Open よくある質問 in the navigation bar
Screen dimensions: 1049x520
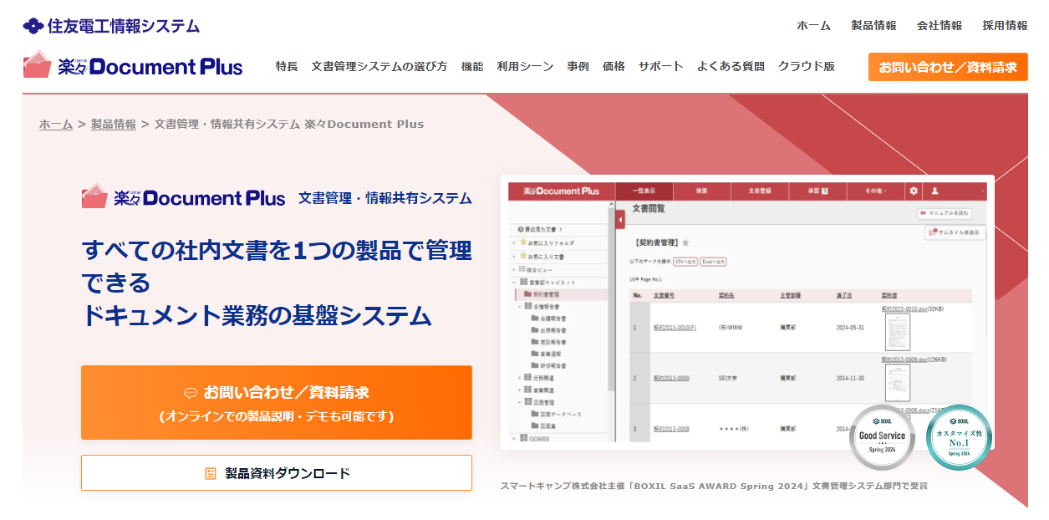tap(731, 66)
